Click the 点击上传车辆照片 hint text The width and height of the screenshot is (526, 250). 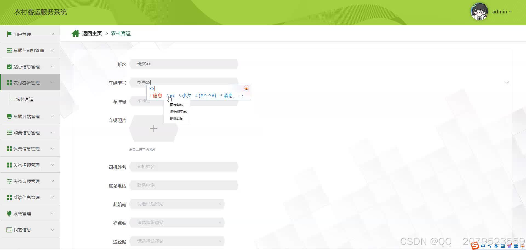(142, 149)
